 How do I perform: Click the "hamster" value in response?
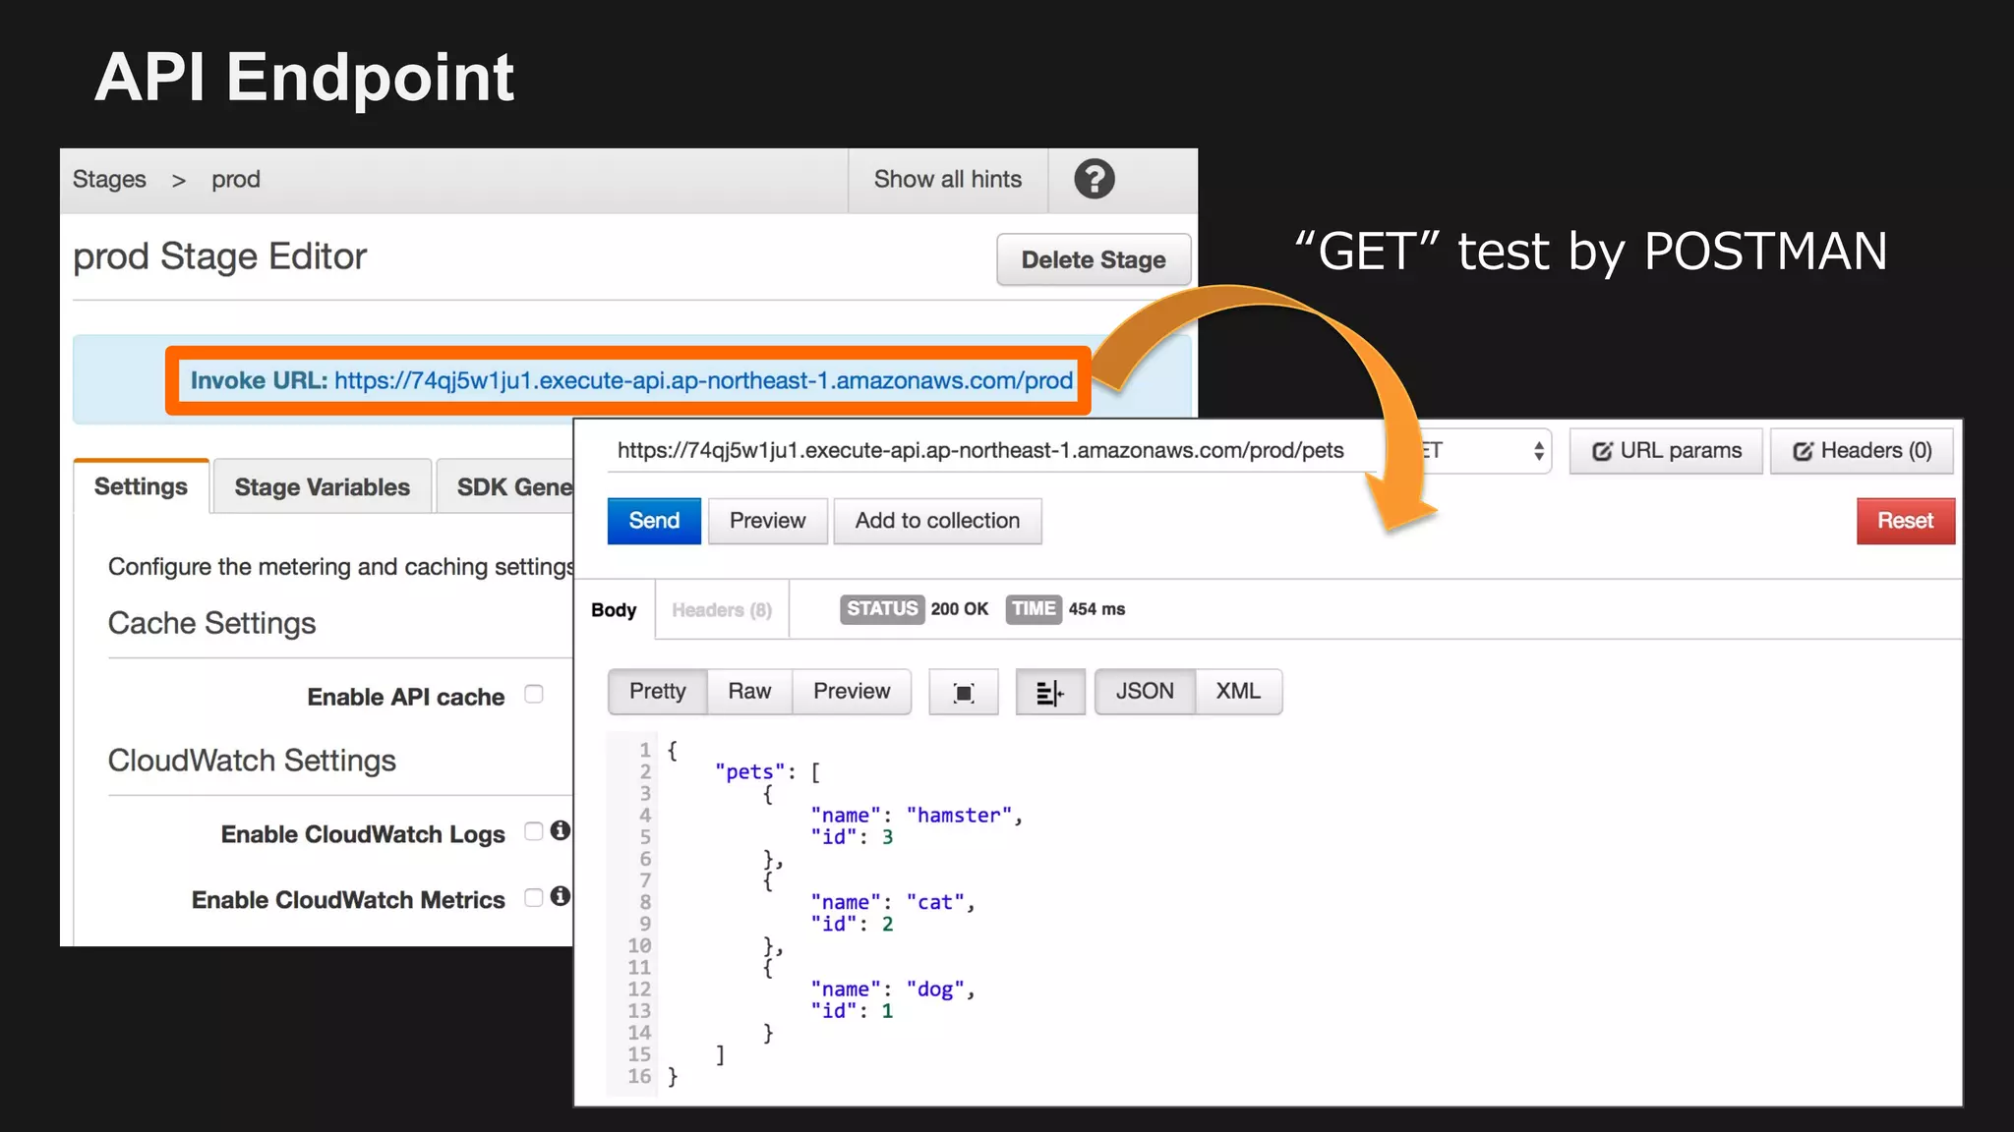959,816
